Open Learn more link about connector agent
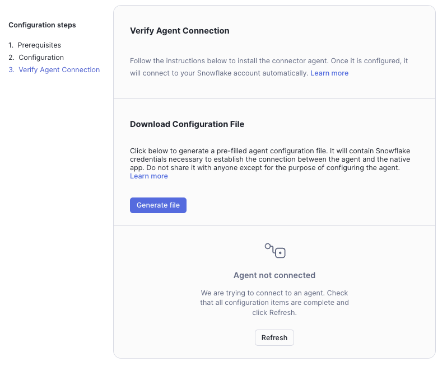 point(329,73)
